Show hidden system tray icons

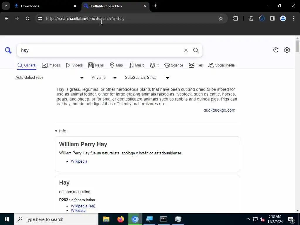coord(248,219)
